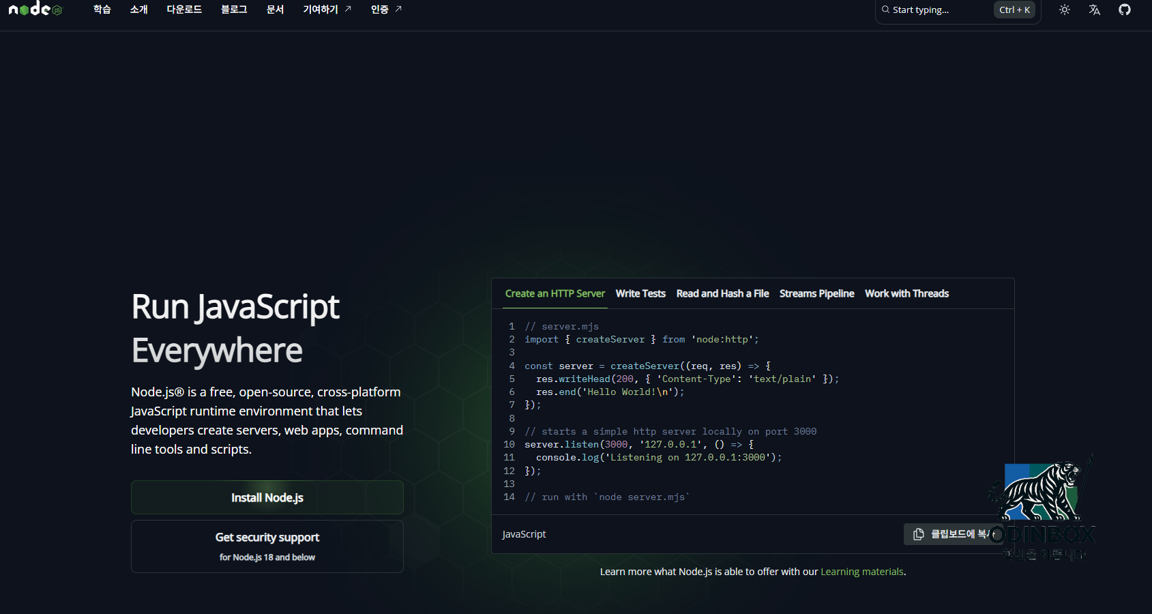Select the Create an HTTP Server tab
This screenshot has height=614, width=1152.
click(555, 293)
